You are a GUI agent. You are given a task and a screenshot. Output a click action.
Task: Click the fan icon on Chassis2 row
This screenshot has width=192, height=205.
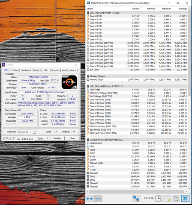88,187
